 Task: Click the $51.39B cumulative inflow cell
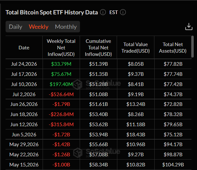pos(98,64)
